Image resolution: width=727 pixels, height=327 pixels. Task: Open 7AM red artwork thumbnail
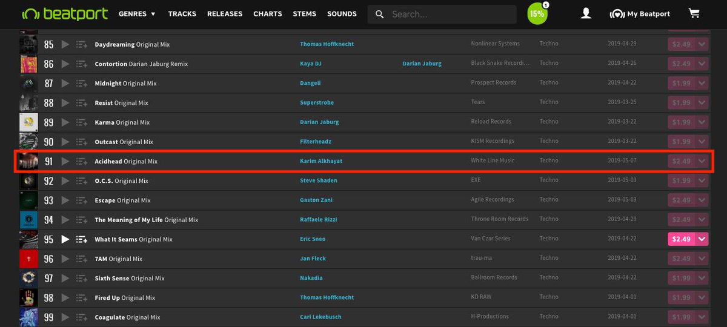[28, 259]
